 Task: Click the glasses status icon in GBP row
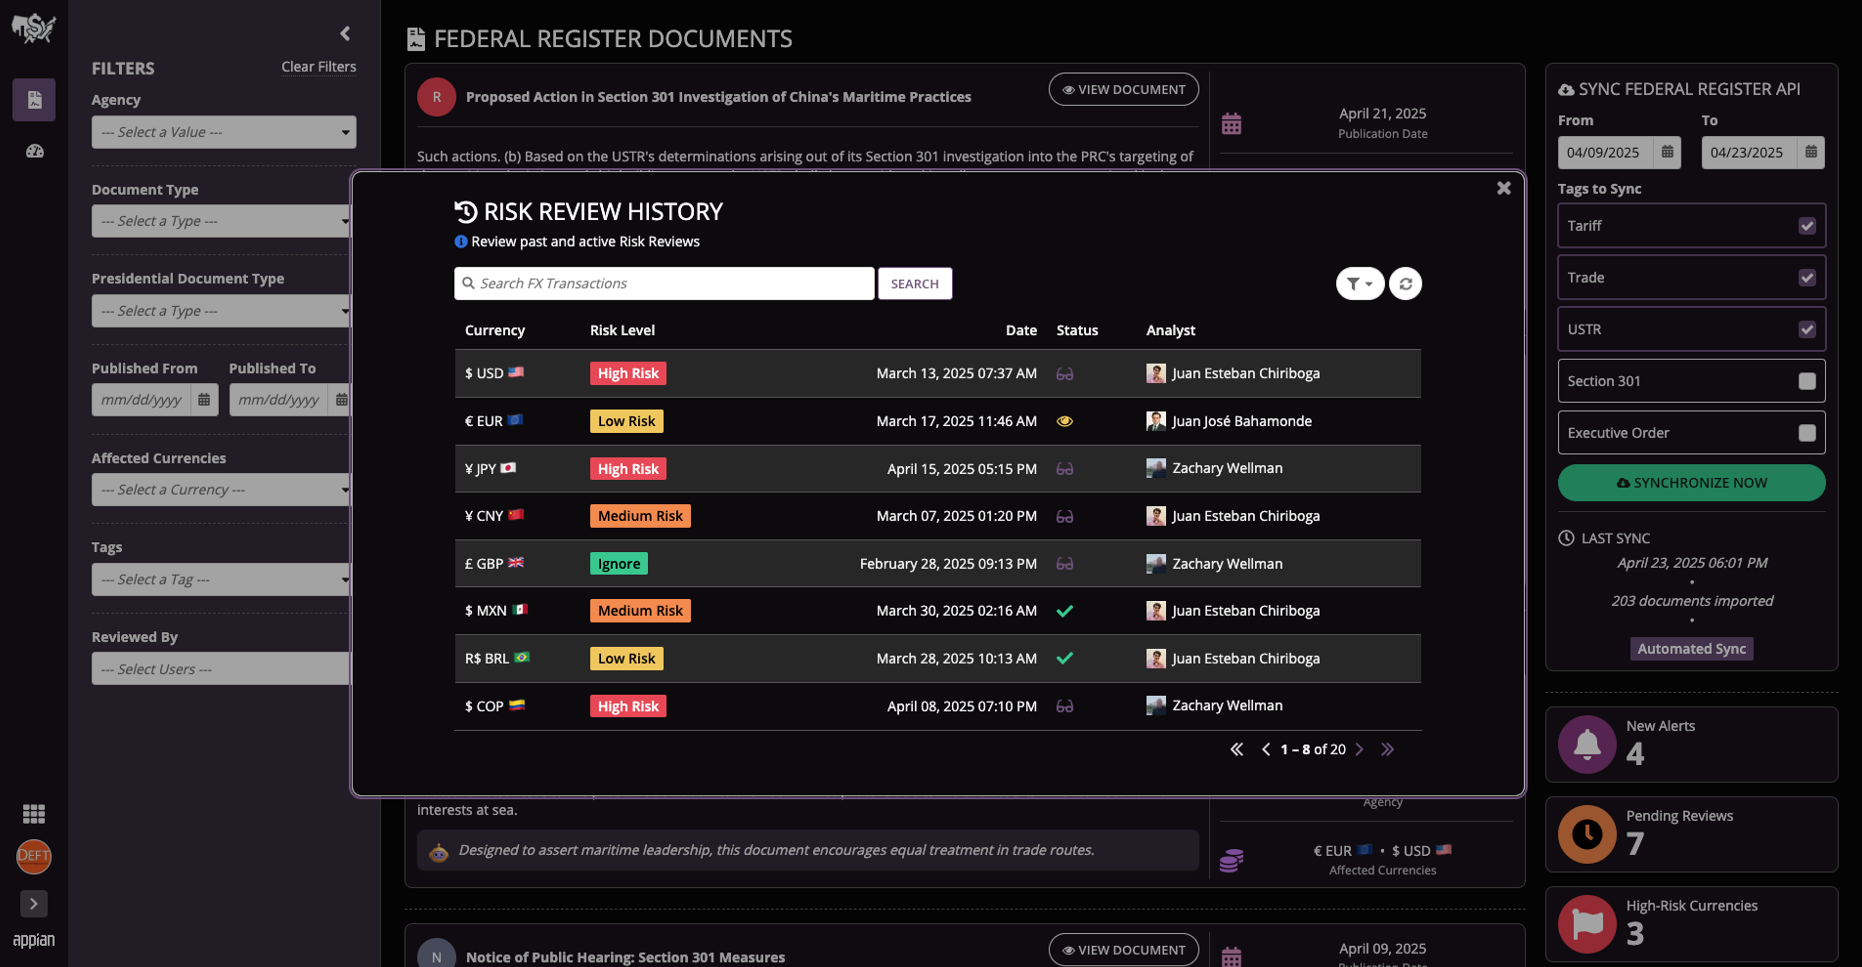(x=1064, y=563)
